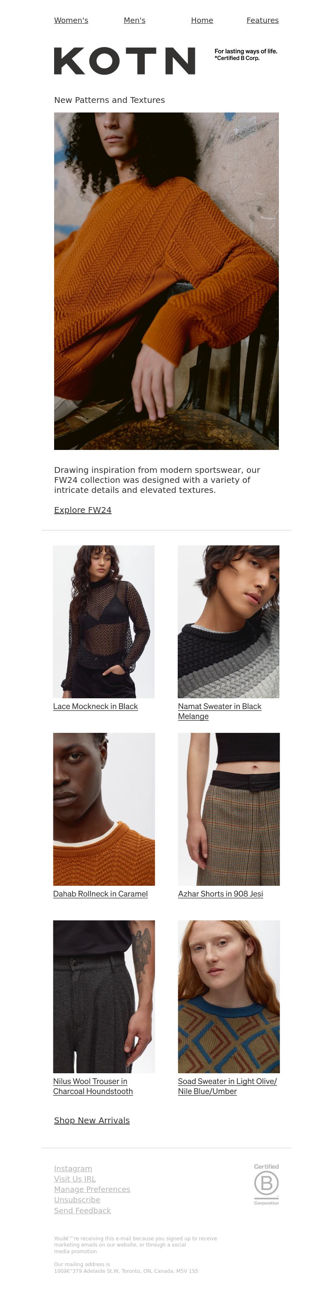Follow the Explore FW24 link
The image size is (333, 1302).
click(83, 510)
